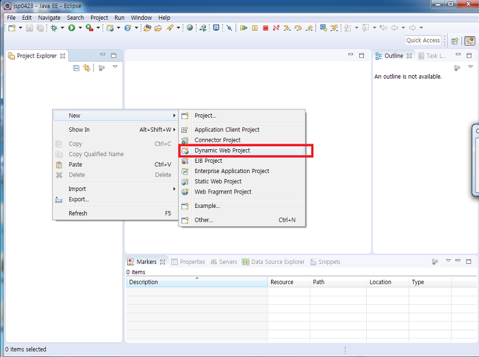Open the Forward navigation history dropdown
Image resolution: width=479 pixels, height=357 pixels.
[x=421, y=28]
